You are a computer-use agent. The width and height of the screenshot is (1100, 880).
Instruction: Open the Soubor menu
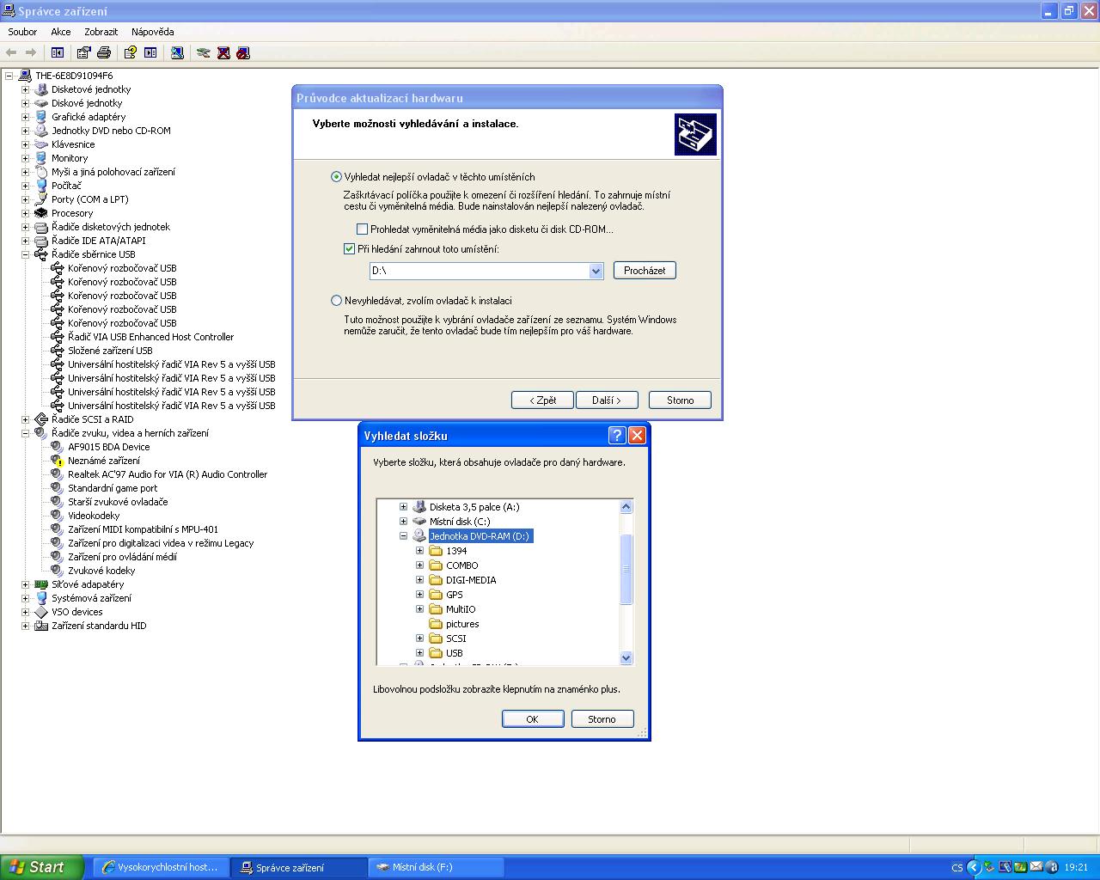(x=22, y=32)
